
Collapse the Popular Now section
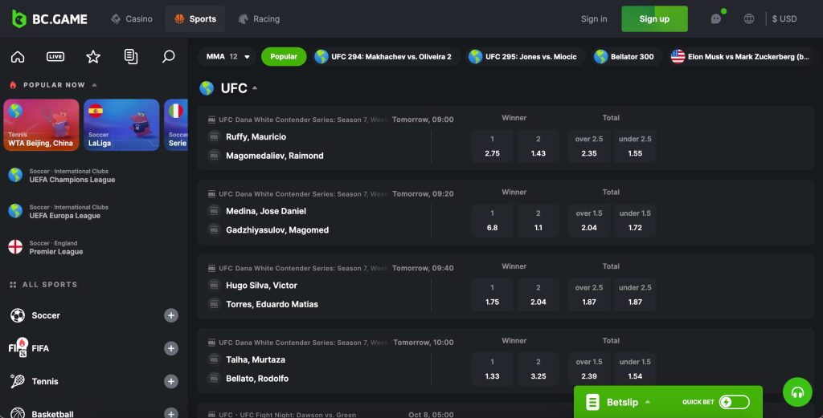[95, 85]
